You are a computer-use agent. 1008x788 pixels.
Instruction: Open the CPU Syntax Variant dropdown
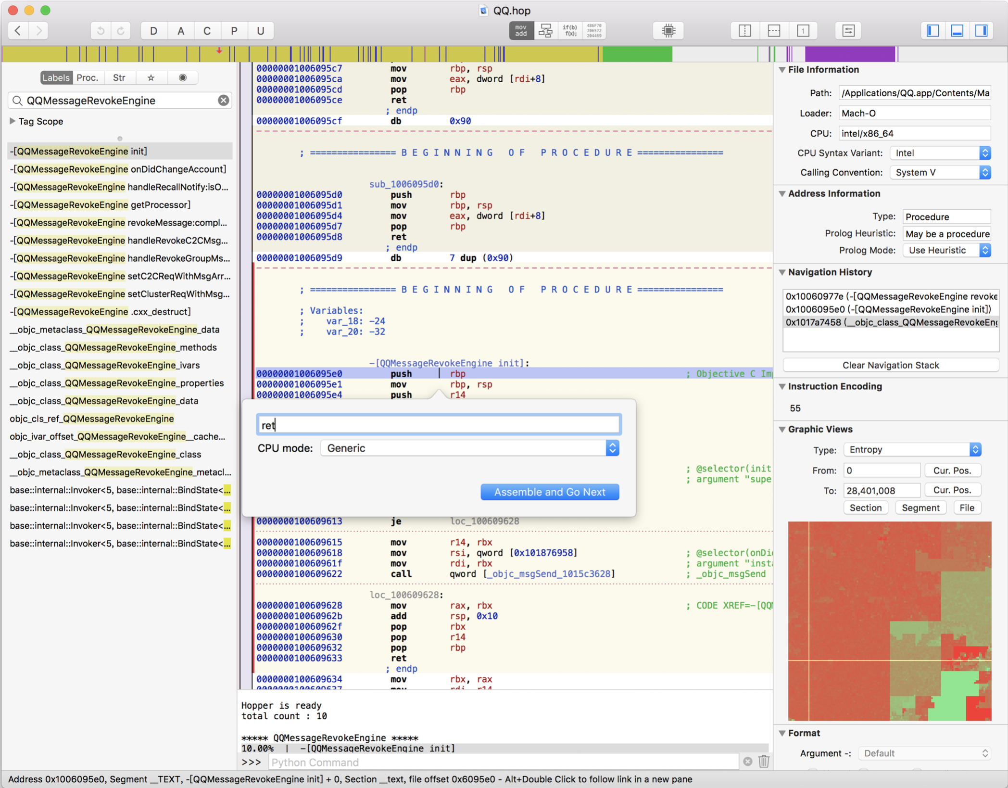tap(940, 153)
